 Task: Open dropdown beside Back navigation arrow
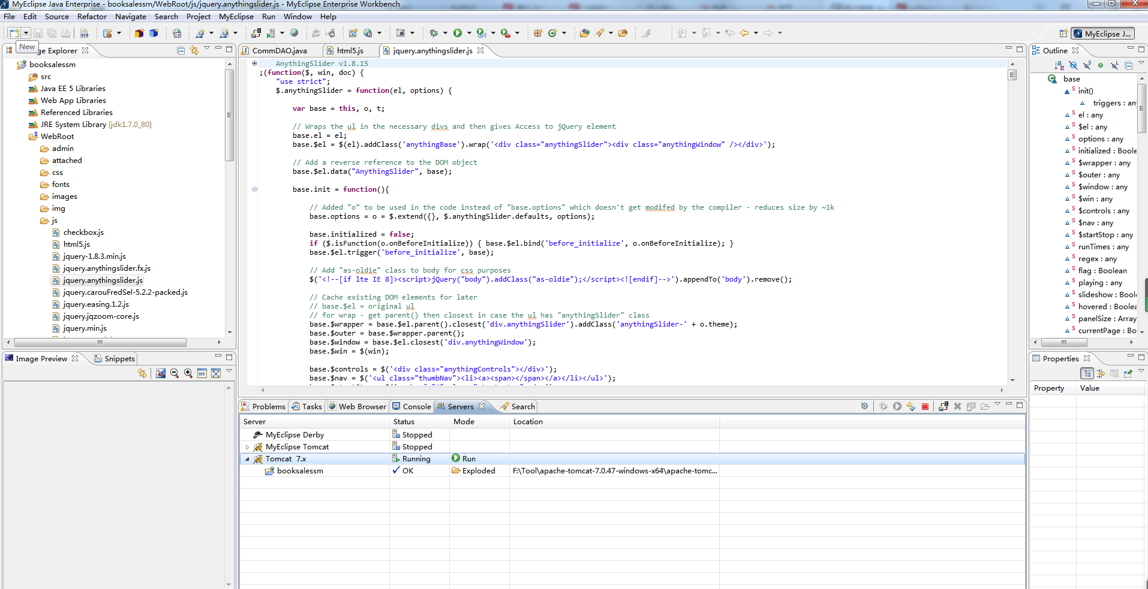[x=756, y=33]
